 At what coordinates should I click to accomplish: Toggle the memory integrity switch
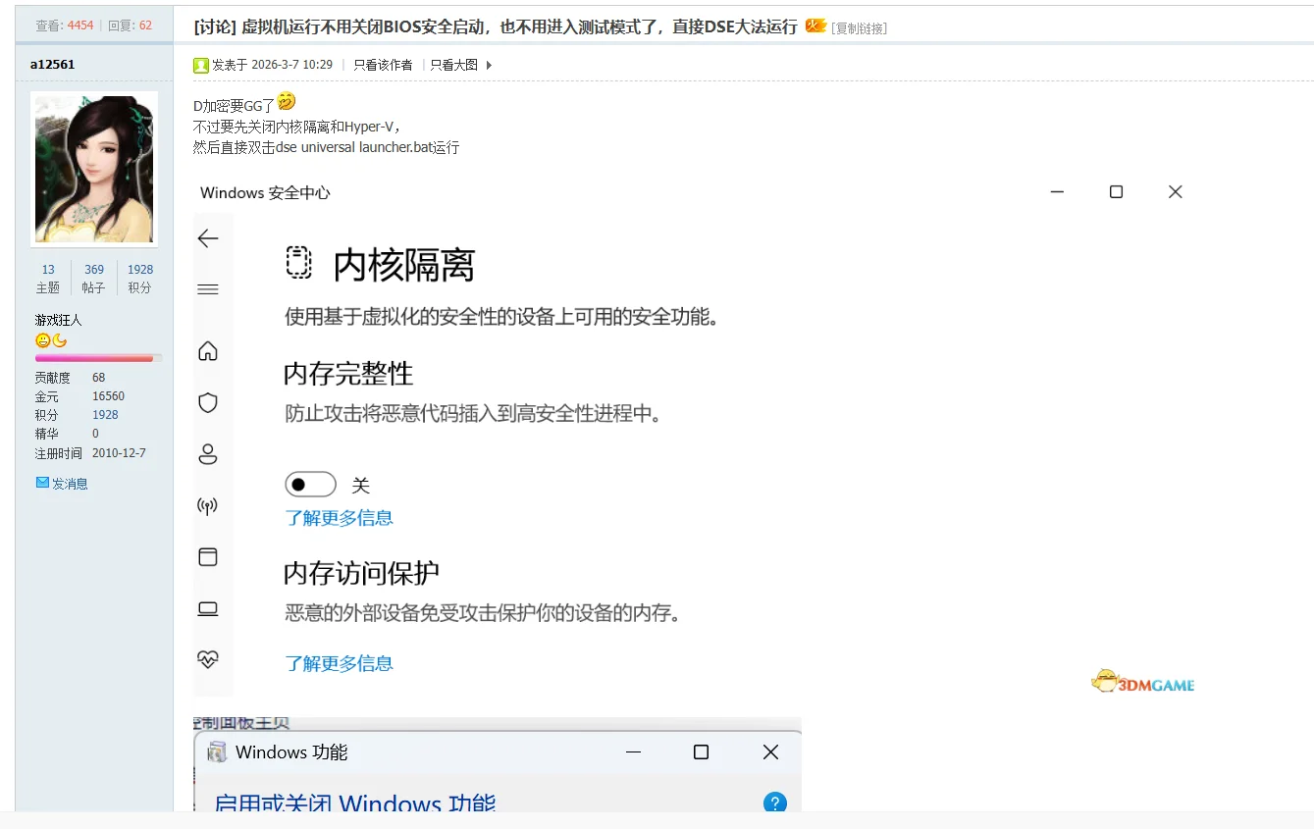pyautogui.click(x=311, y=485)
